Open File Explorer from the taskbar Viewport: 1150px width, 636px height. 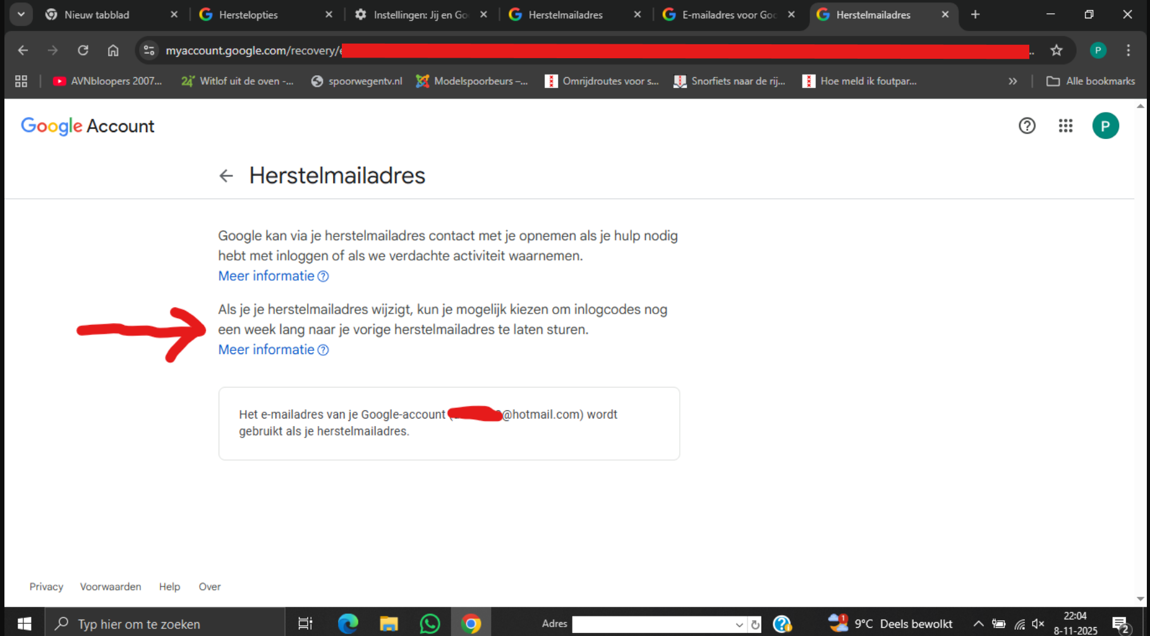(x=389, y=624)
